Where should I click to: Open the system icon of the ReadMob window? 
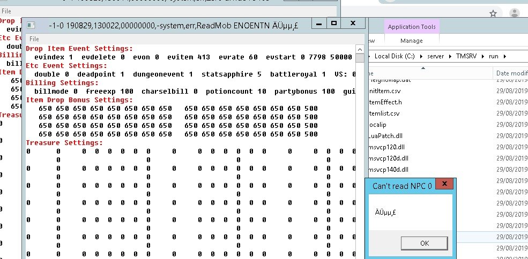click(32, 25)
